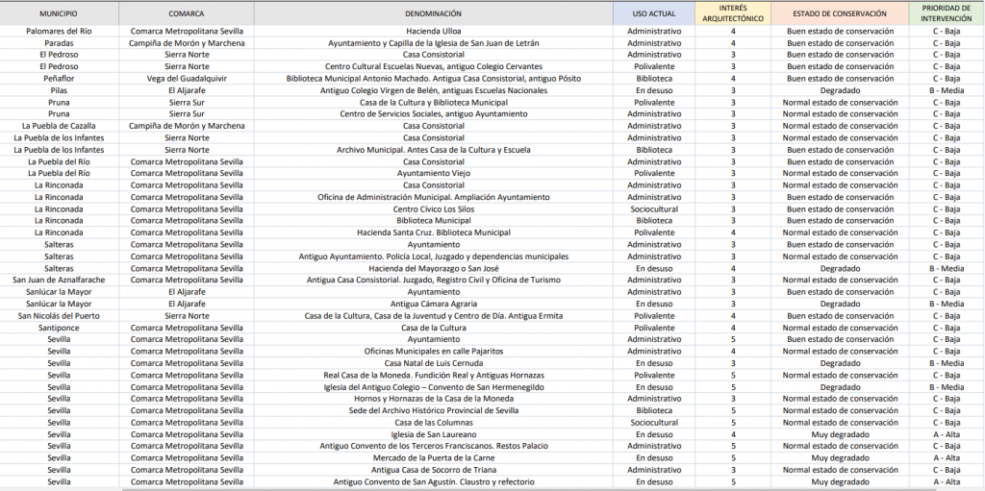Image resolution: width=985 pixels, height=491 pixels.
Task: Click the Centro Cívico Los Silos cell
Action: (433, 209)
